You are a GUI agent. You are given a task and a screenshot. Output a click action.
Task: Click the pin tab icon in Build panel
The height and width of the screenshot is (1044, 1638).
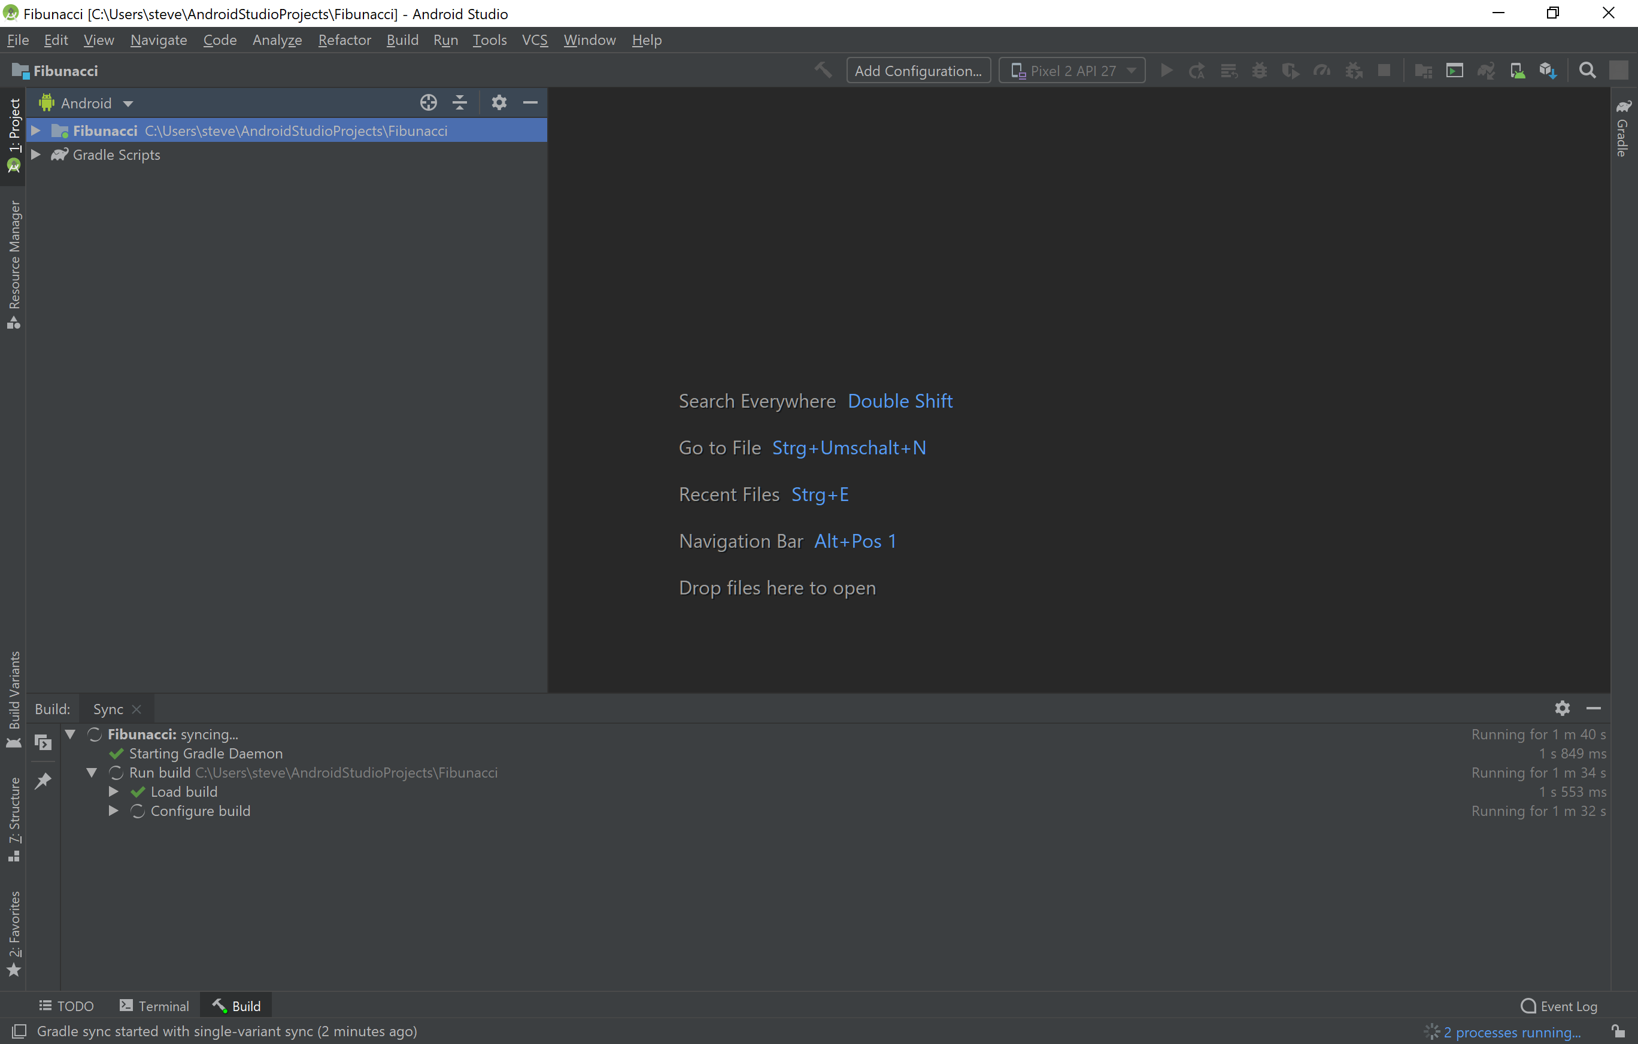coord(43,780)
